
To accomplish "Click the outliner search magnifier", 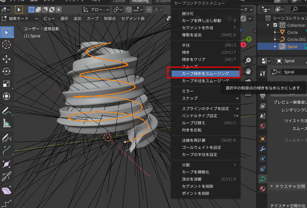I will coord(294,9).
